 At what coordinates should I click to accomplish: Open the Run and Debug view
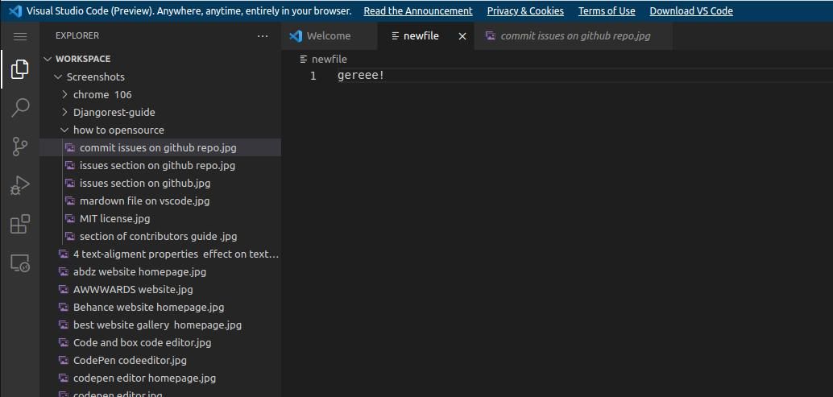click(x=19, y=185)
